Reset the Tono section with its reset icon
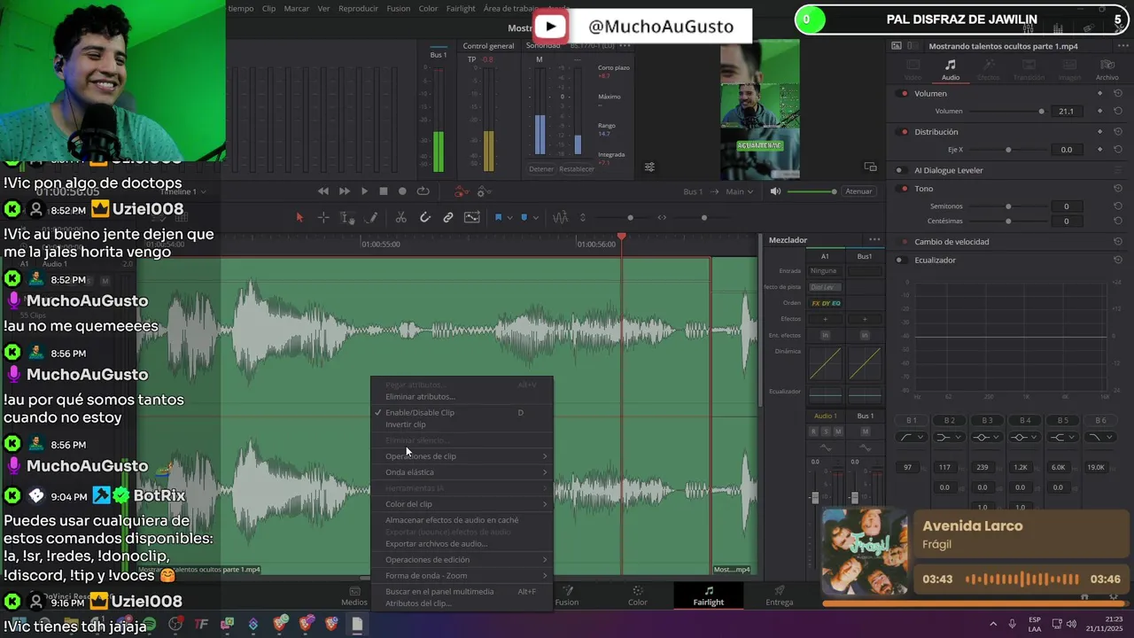This screenshot has height=638, width=1134. [1118, 189]
